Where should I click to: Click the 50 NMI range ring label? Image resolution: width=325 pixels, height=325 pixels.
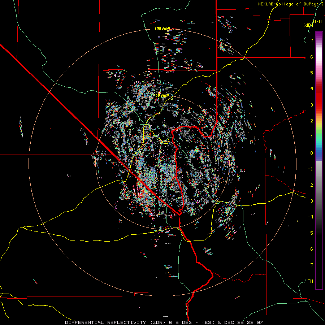click(x=162, y=96)
